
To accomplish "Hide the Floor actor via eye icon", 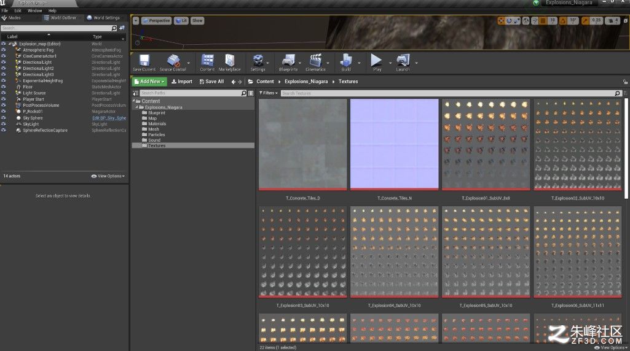I will coord(4,87).
